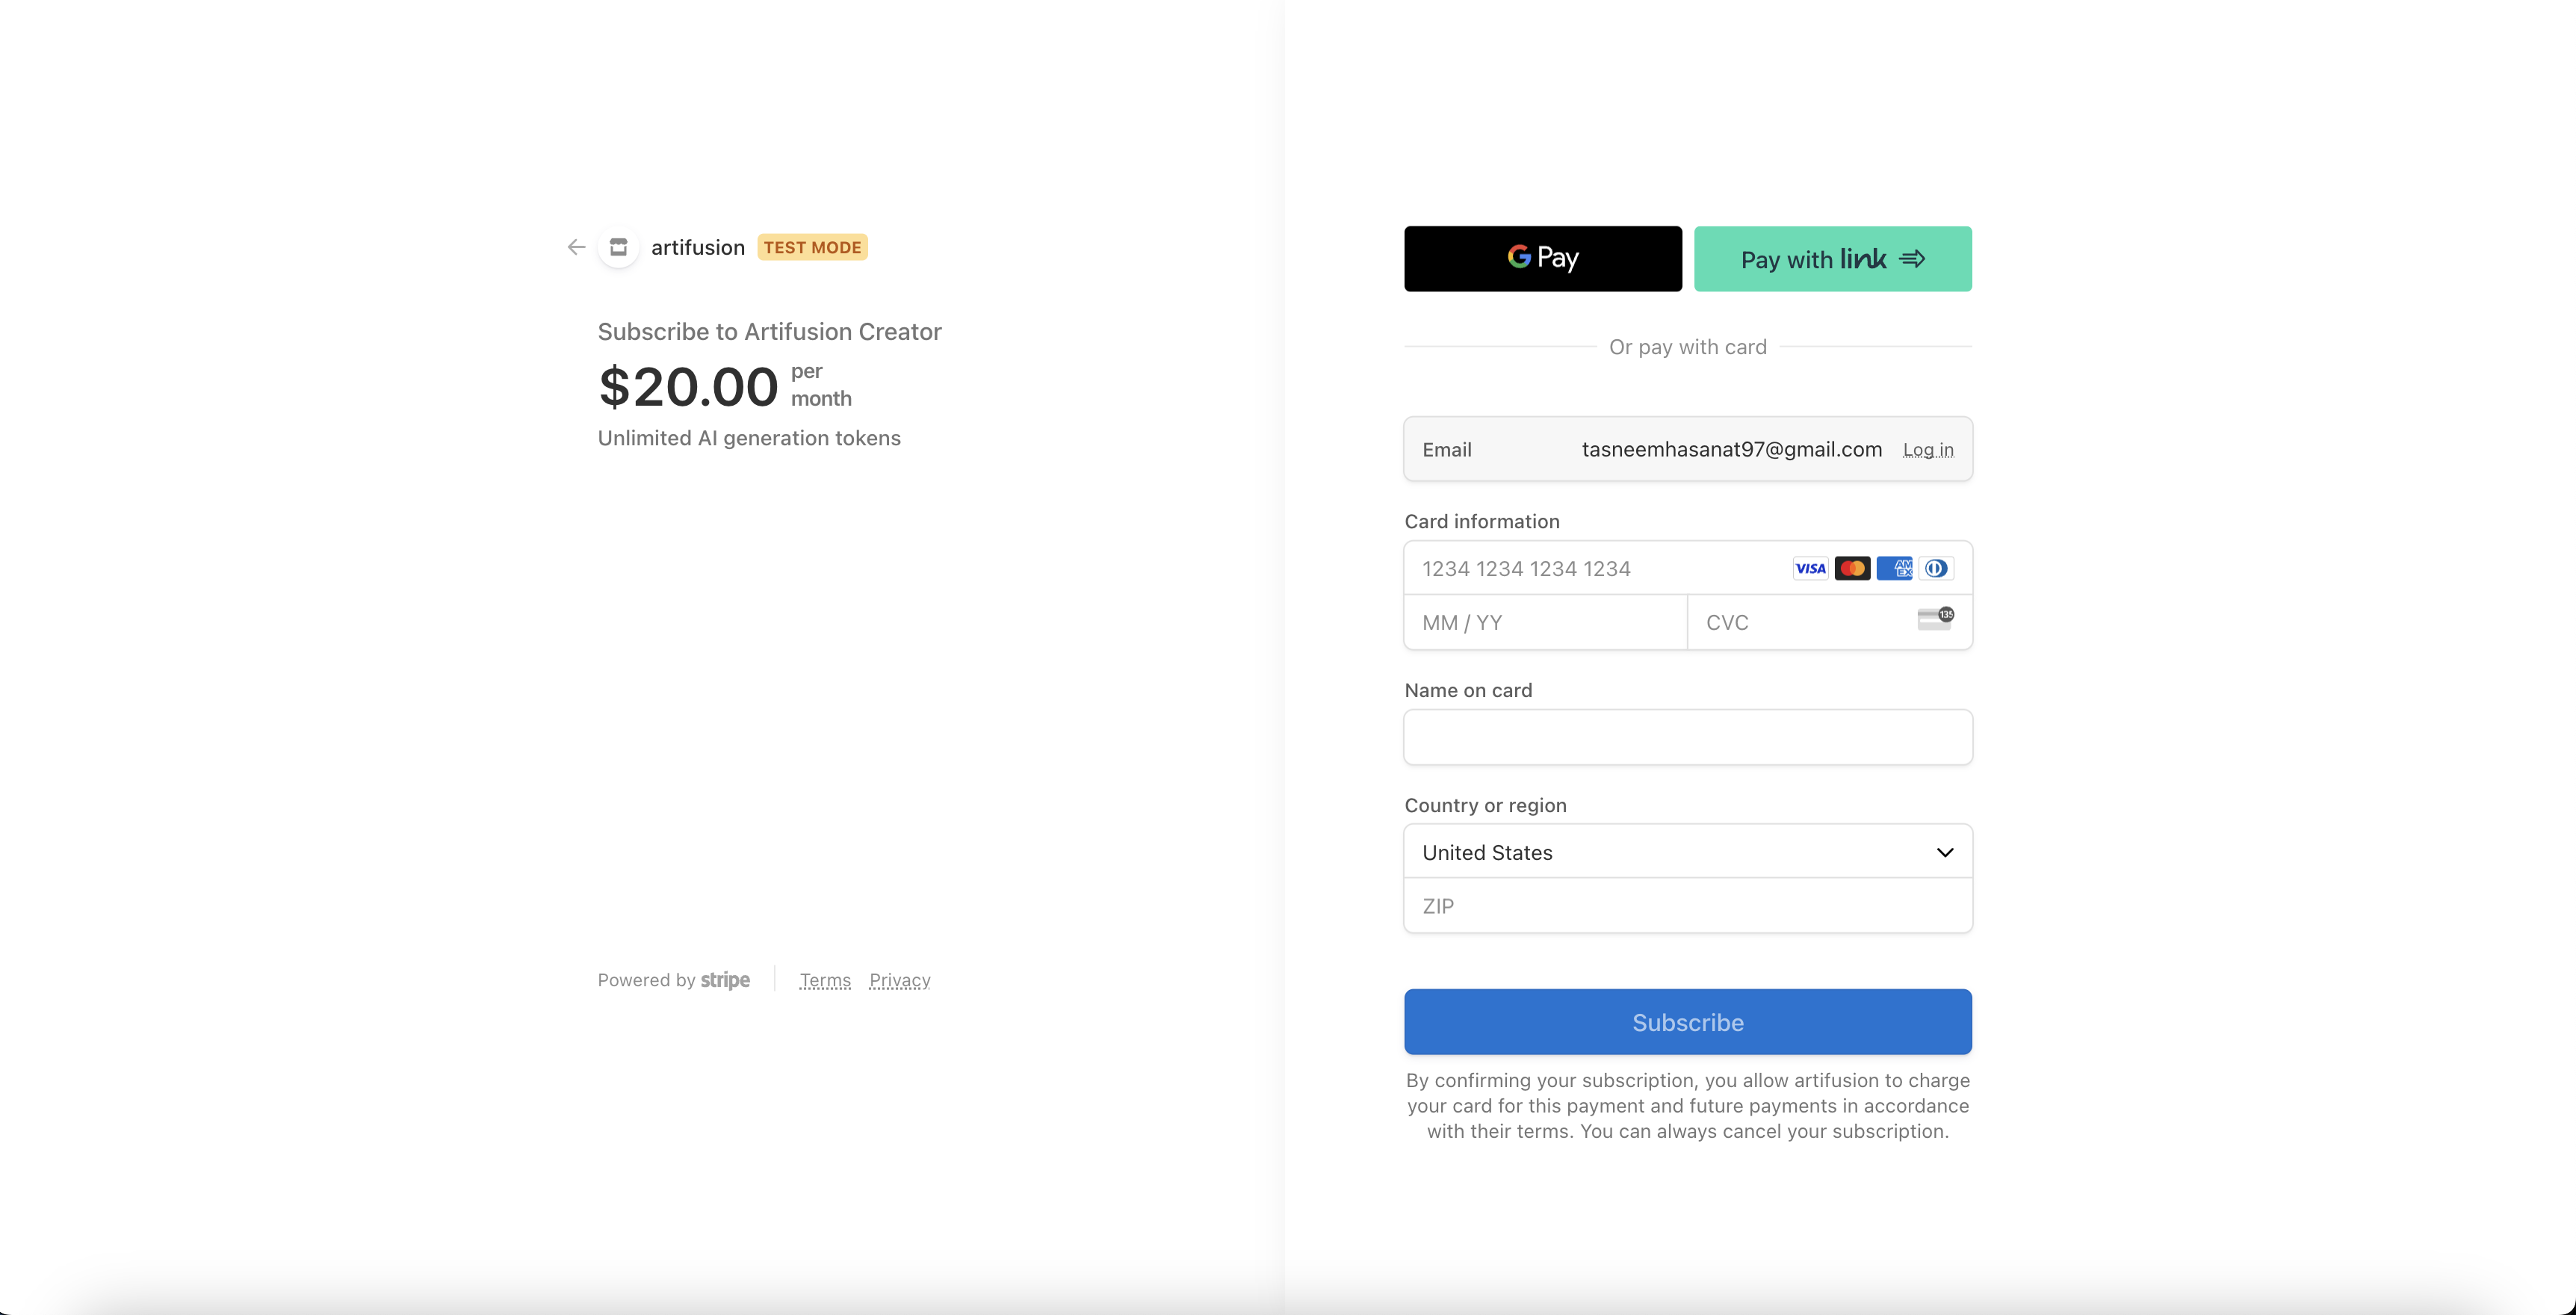The image size is (2576, 1315).
Task: Click the Diners Club card icon
Action: [1936, 568]
